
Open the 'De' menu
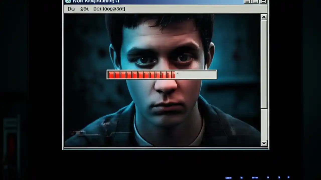[71, 9]
